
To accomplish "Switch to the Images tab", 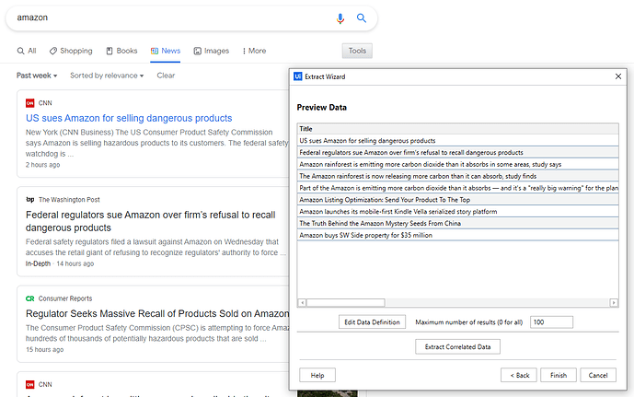I will [210, 51].
